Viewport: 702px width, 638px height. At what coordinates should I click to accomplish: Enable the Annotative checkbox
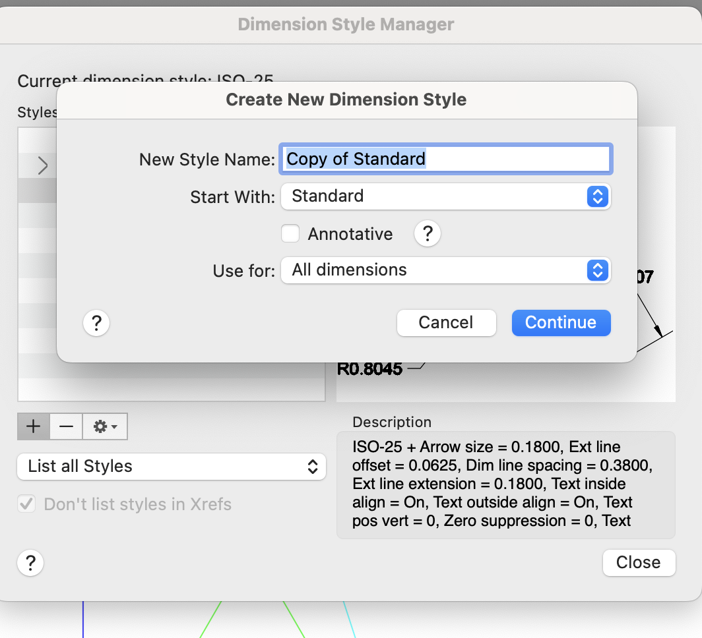click(290, 234)
